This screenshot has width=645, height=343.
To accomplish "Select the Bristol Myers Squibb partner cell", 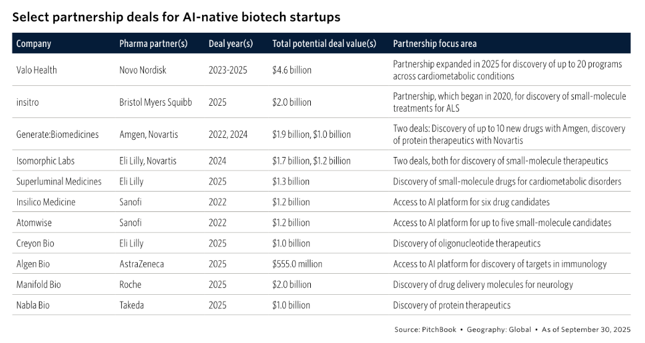I will pos(155,102).
